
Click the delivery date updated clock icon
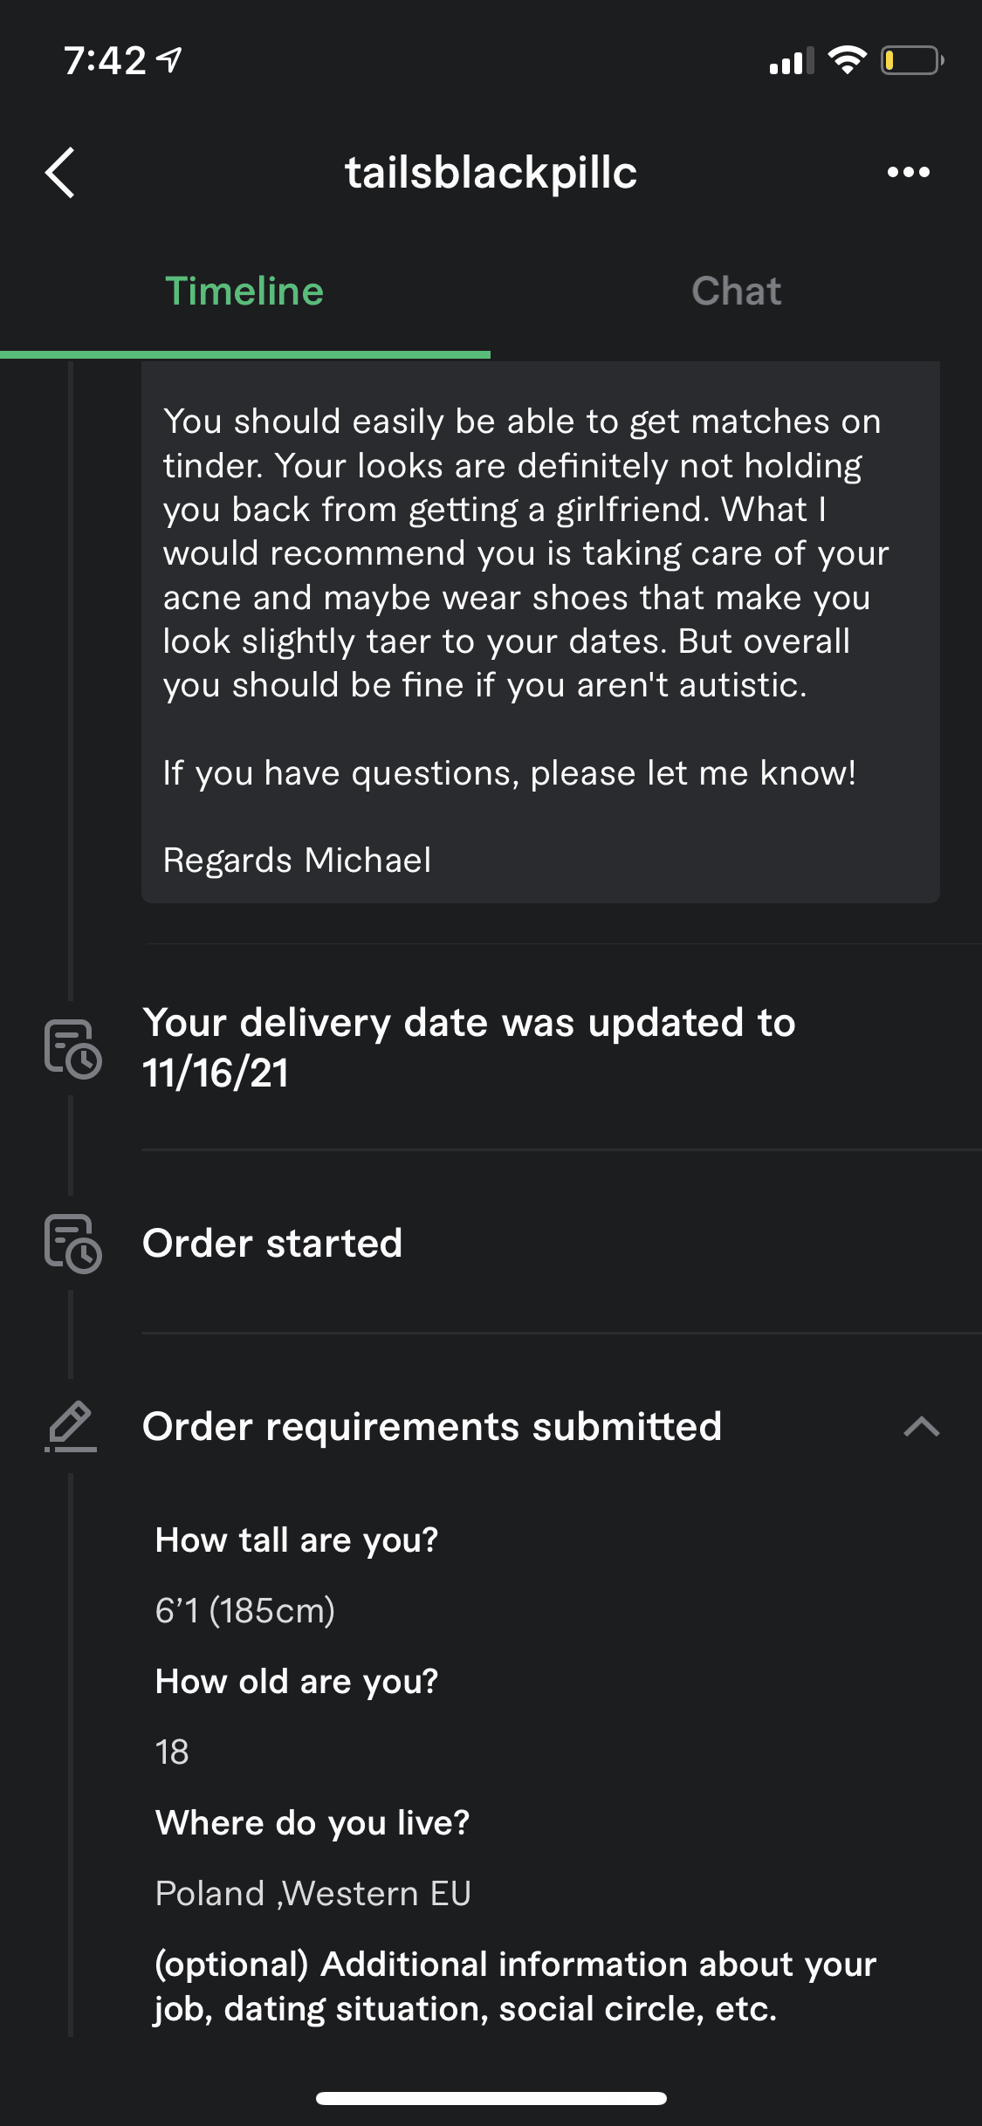pyautogui.click(x=72, y=1048)
